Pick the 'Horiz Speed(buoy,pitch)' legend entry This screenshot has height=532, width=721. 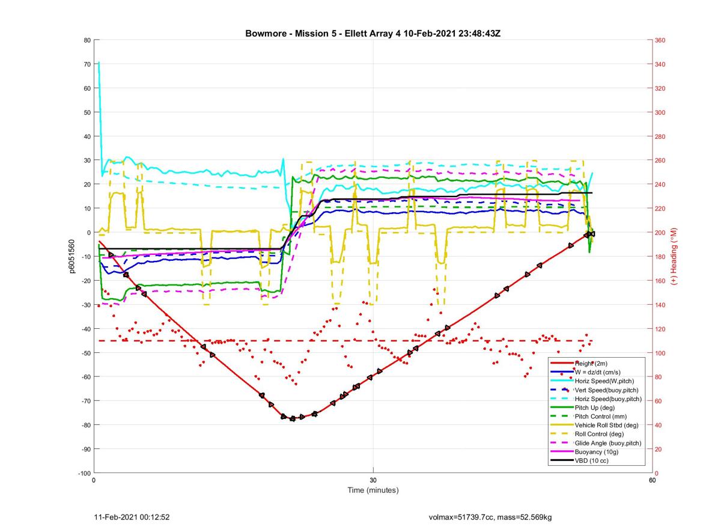coord(608,399)
